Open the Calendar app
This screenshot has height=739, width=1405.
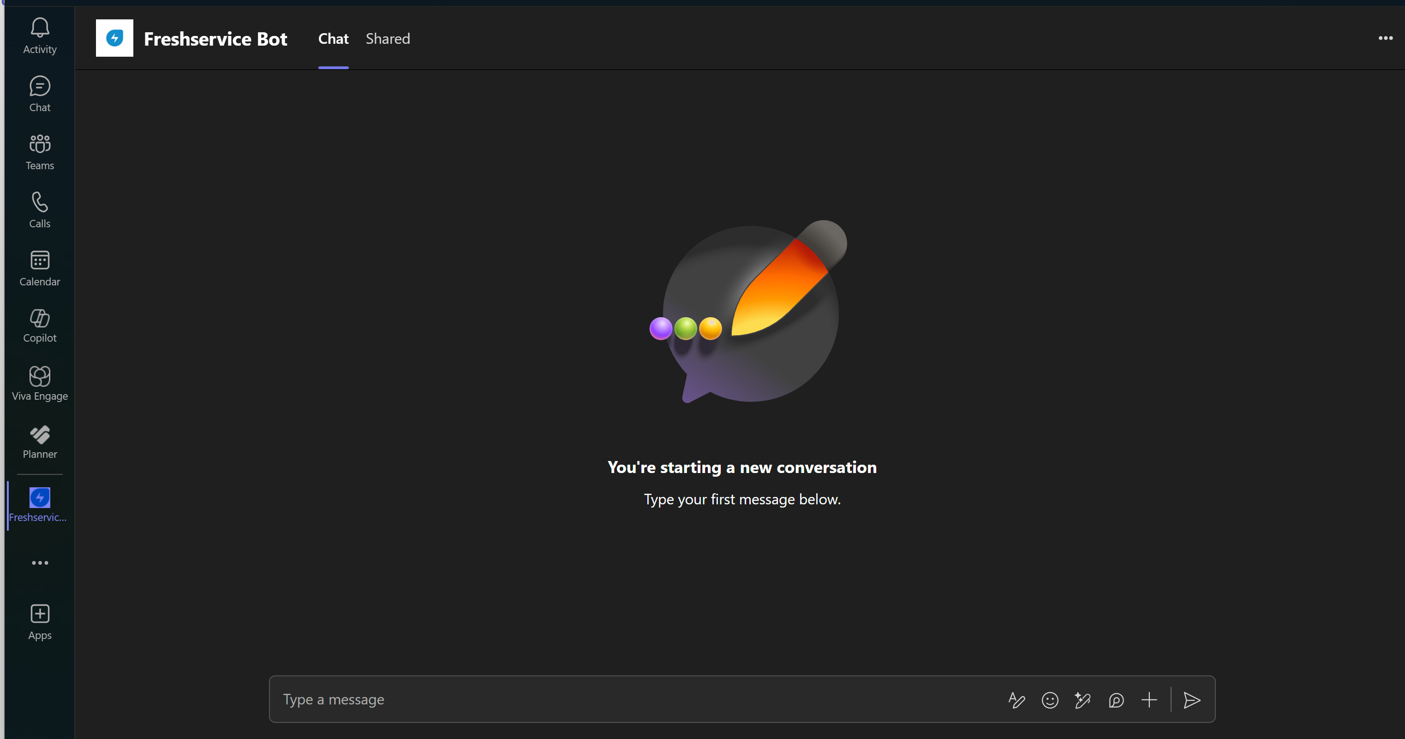(x=40, y=268)
